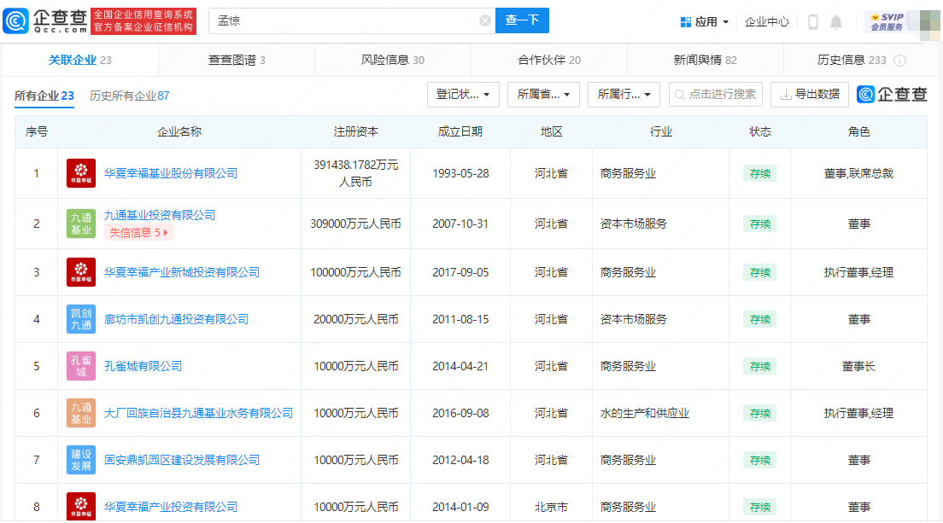The image size is (943, 523).
Task: Click the 导出数据 export button
Action: click(809, 95)
